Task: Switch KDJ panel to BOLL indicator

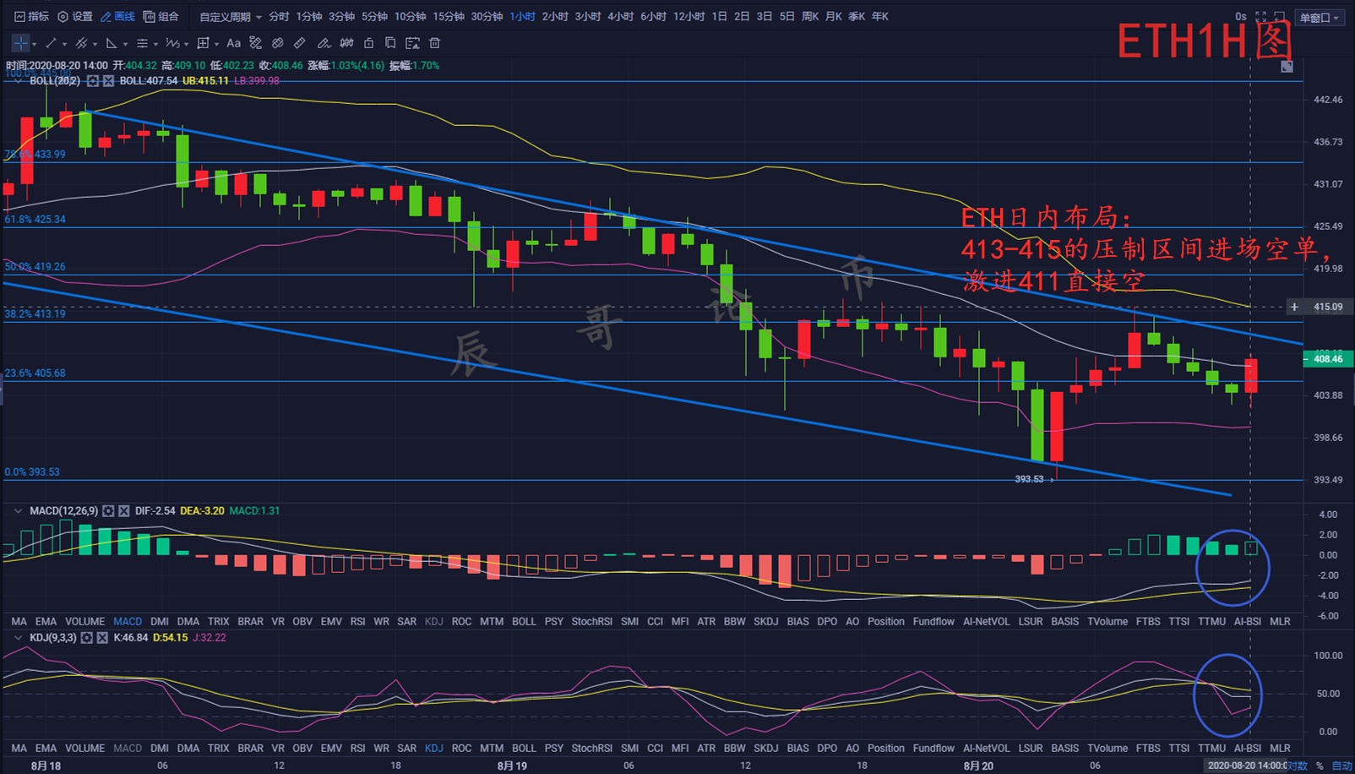Action: point(524,749)
